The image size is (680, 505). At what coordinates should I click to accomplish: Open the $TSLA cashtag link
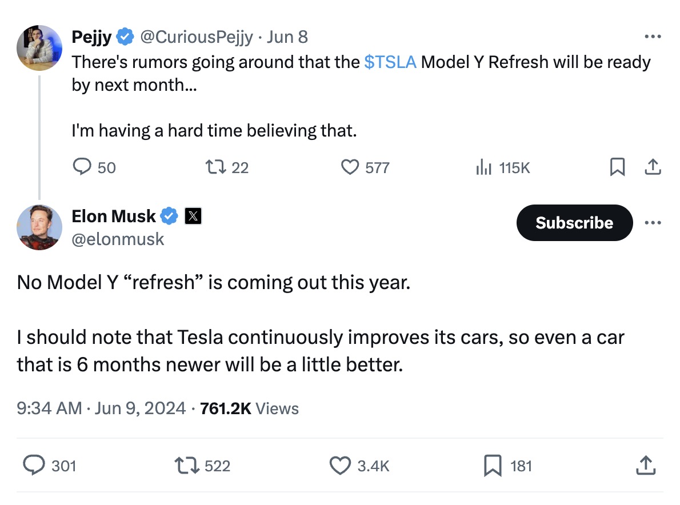pos(390,62)
